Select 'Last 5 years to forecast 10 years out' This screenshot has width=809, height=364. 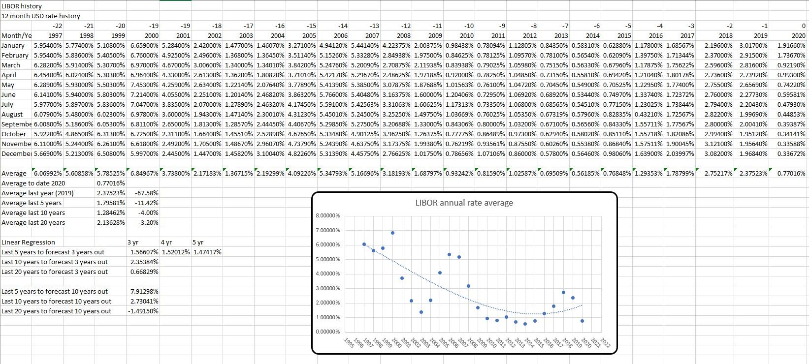click(55, 291)
